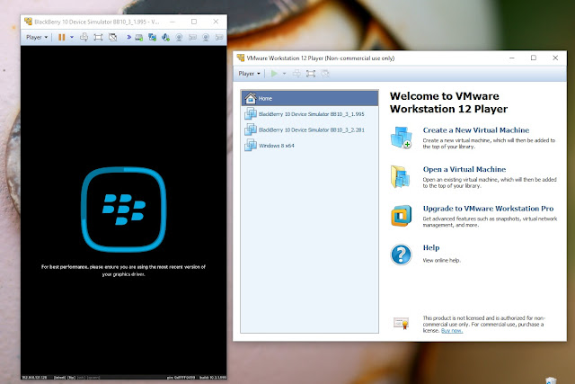This screenshot has height=384, width=575.
Task: Expand the hidden toolbar chevron in simulator
Action: [x=129, y=37]
